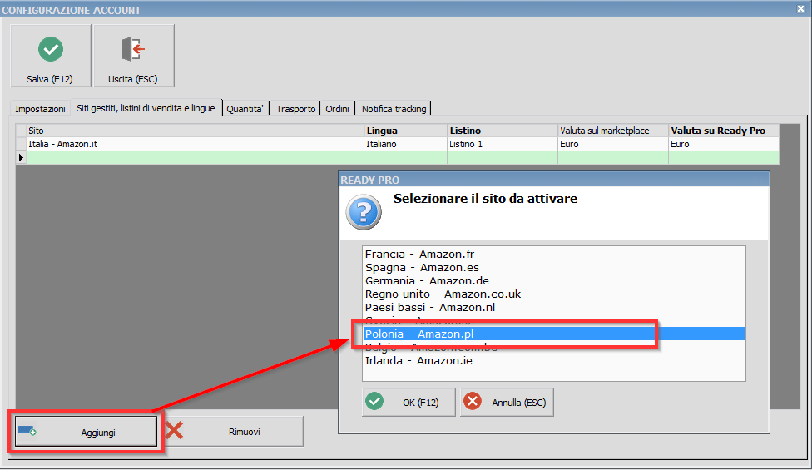The image size is (812, 470).
Task: Click the Annulla (ESC) cancel button
Action: click(x=507, y=402)
